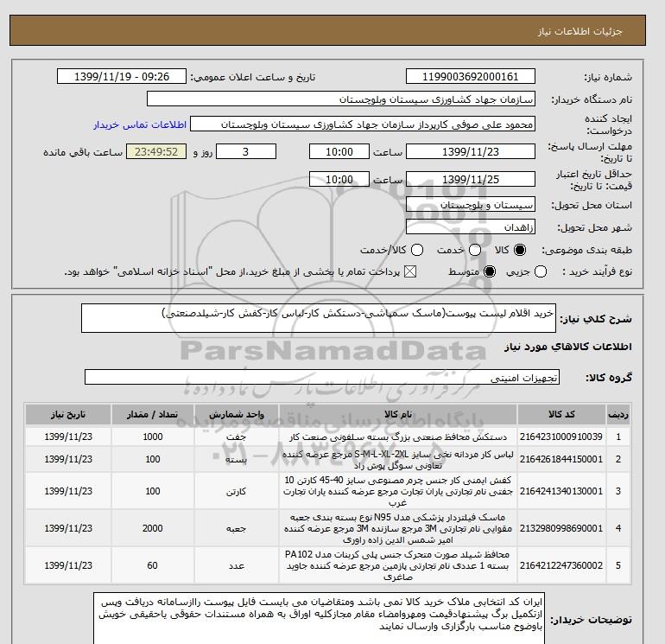Viewport: 665px width, 644px height.
Task: Click product code 2164241340130001
Action: click(561, 491)
